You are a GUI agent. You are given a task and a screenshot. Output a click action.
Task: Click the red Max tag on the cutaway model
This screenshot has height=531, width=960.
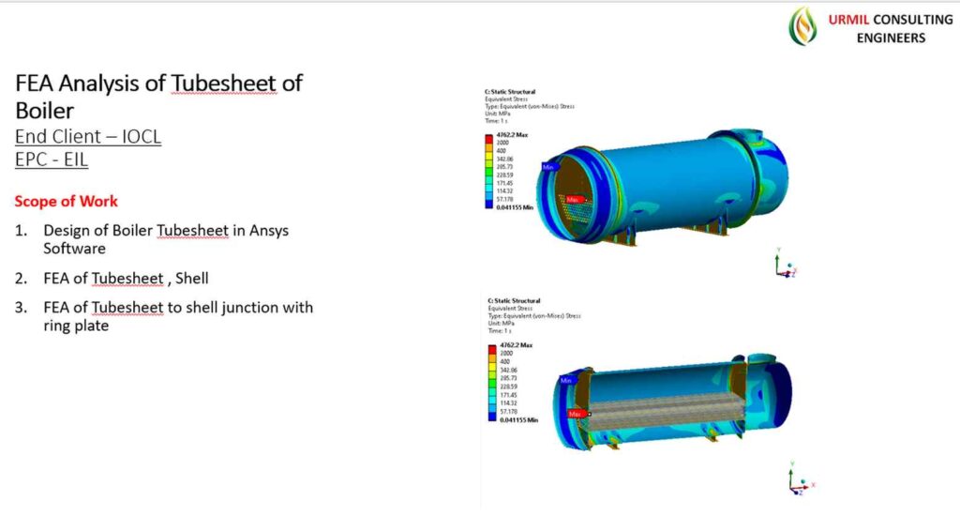click(577, 414)
